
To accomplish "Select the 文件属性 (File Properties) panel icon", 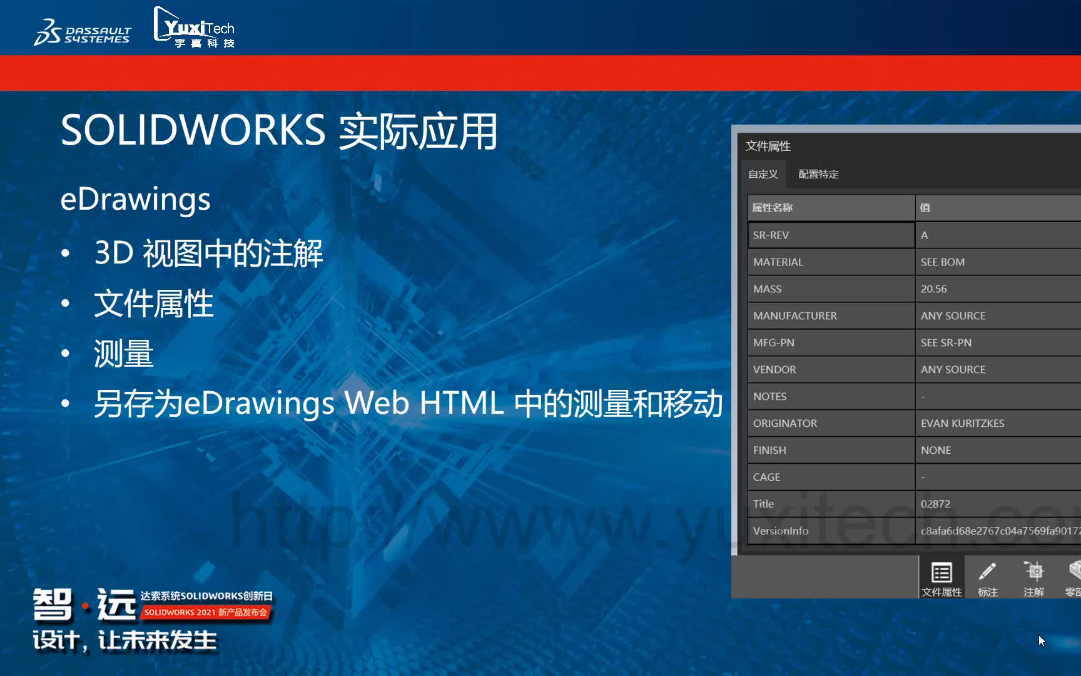I will pyautogui.click(x=941, y=577).
